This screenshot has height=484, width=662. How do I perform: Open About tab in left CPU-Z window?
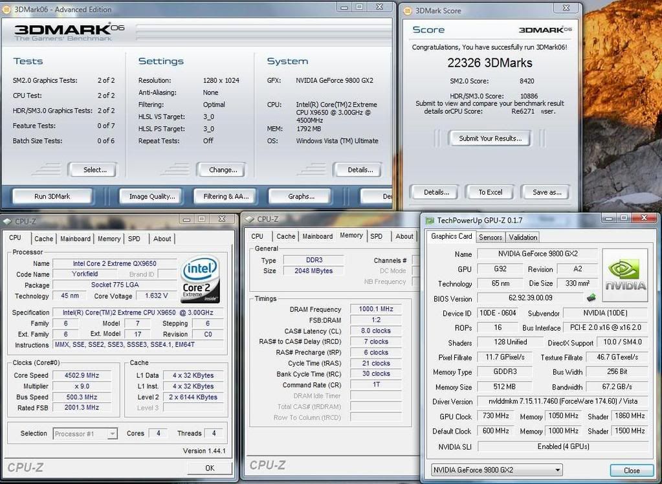[162, 239]
